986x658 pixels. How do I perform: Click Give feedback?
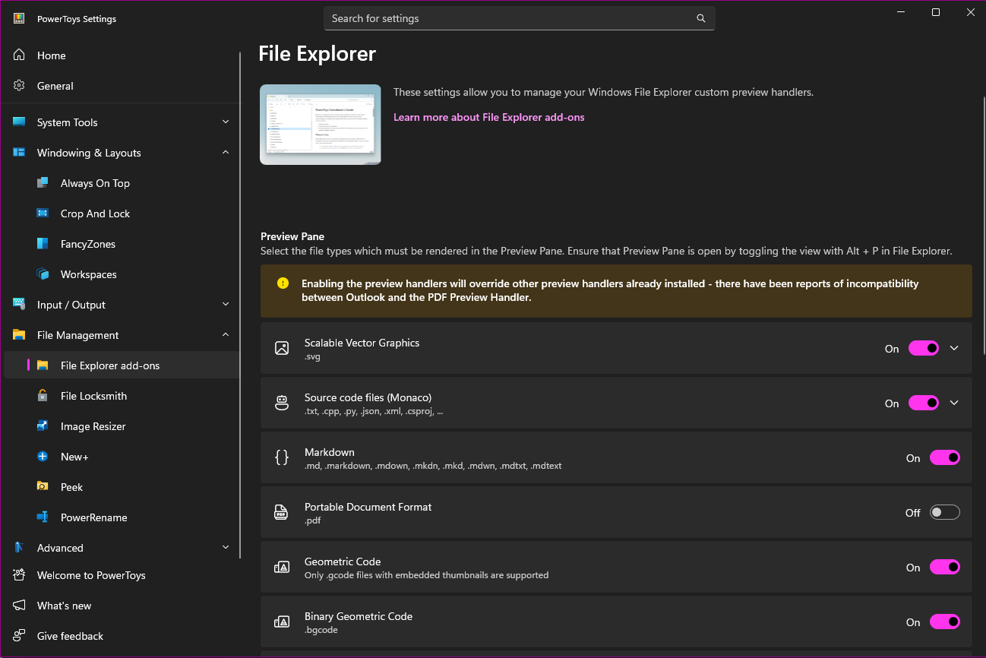click(x=122, y=636)
